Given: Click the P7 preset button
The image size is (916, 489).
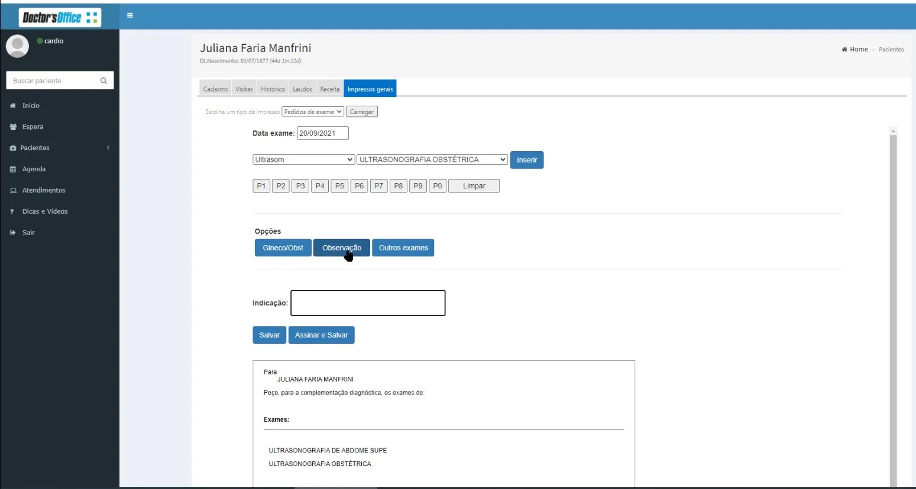Looking at the screenshot, I should [x=379, y=186].
